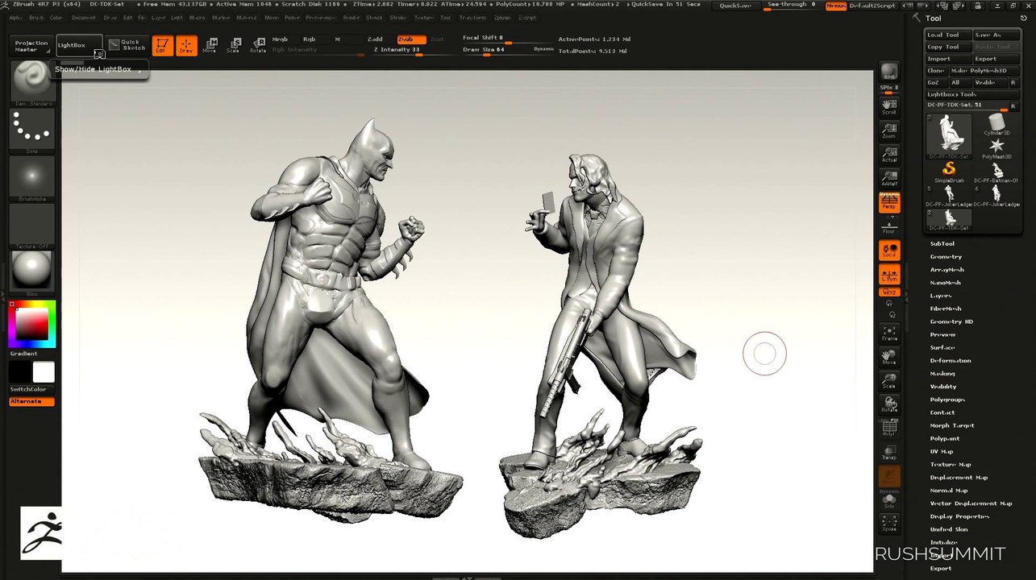Click the Solo mode icon

pos(889,501)
